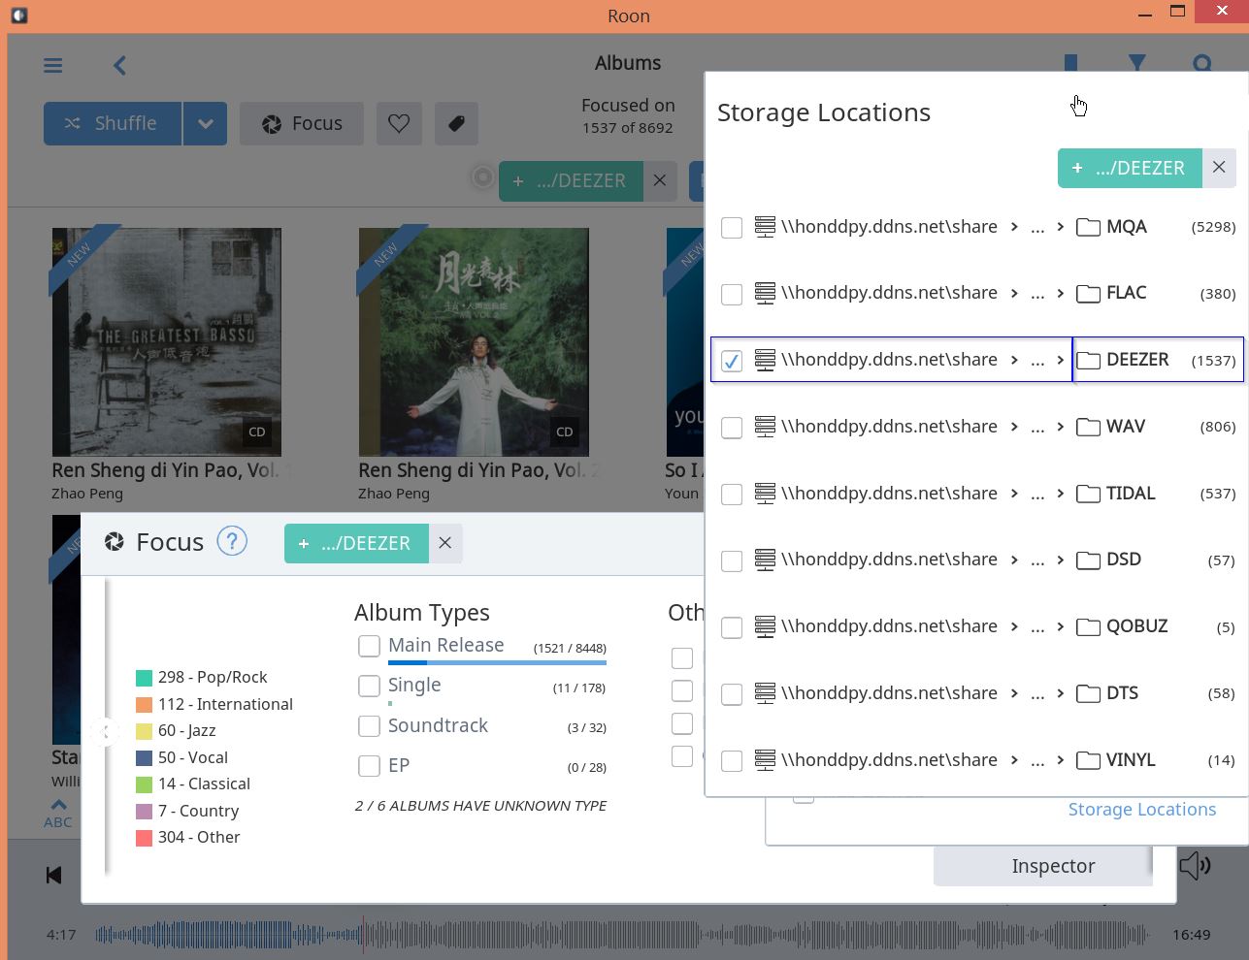Check the QOBUZ storage location

click(x=732, y=627)
